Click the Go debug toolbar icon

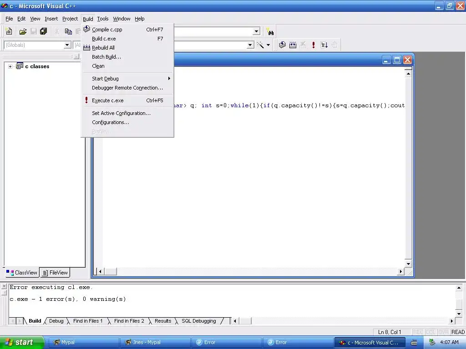[324, 45]
